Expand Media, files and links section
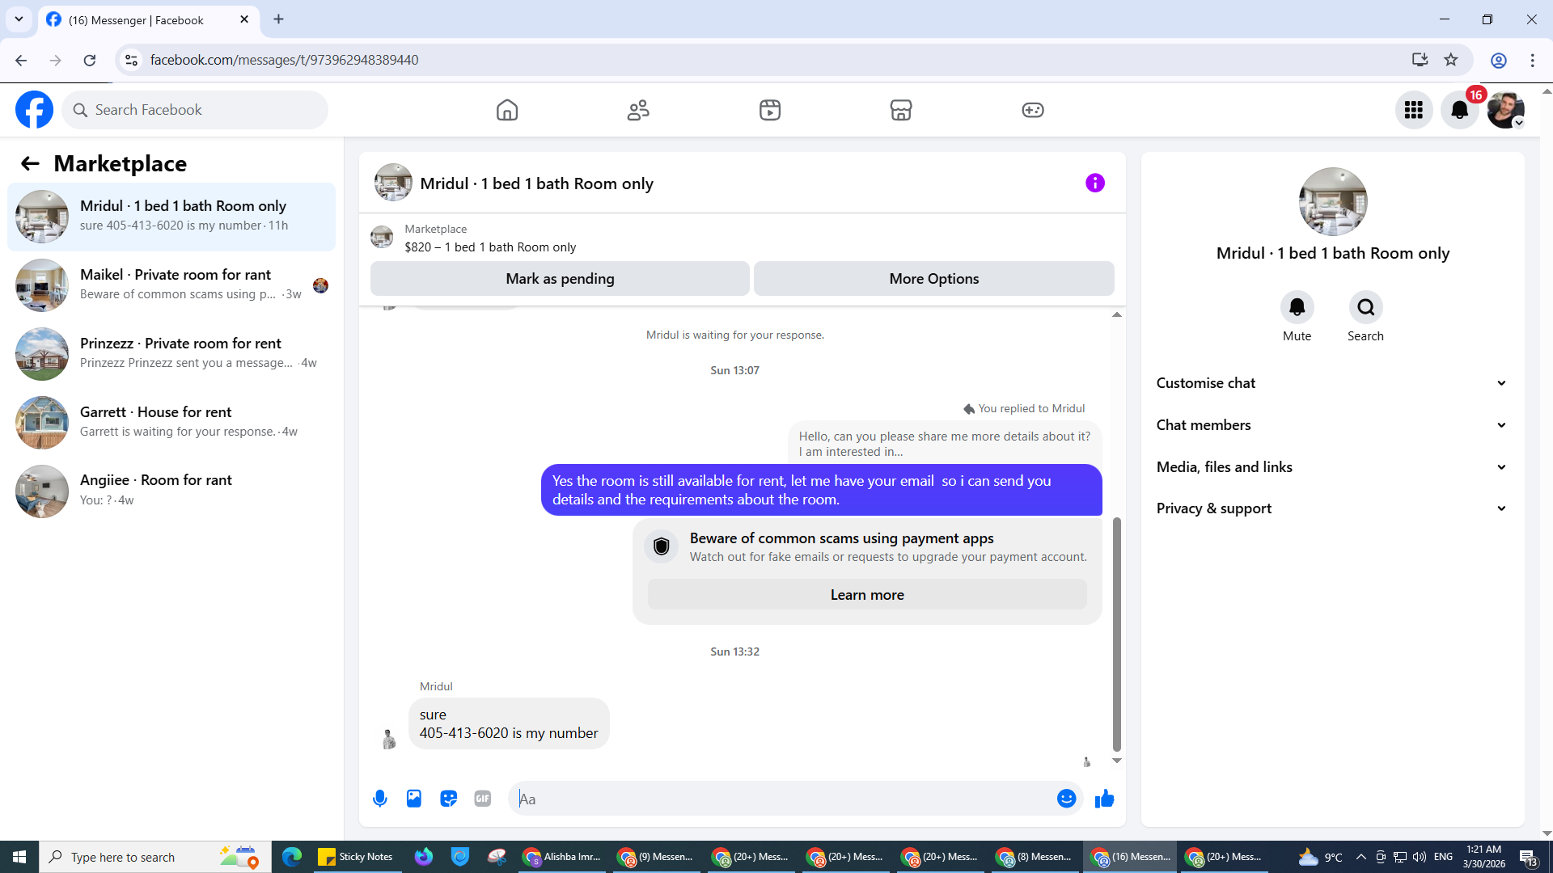1553x873 pixels. [1331, 467]
